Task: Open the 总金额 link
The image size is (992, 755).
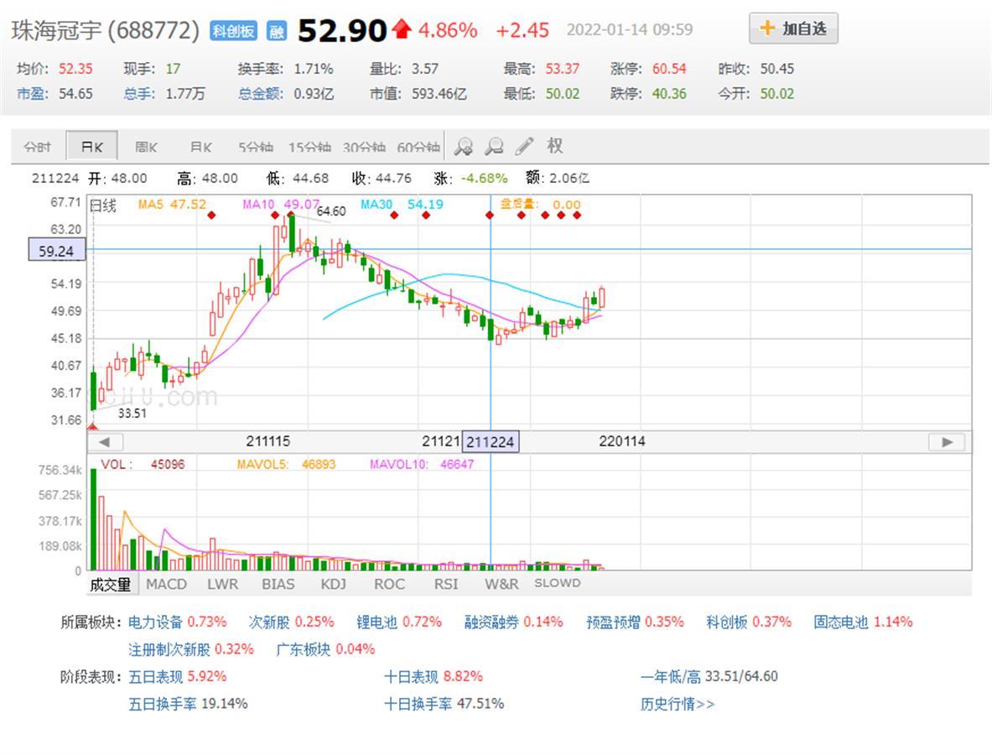Action: click(x=259, y=94)
